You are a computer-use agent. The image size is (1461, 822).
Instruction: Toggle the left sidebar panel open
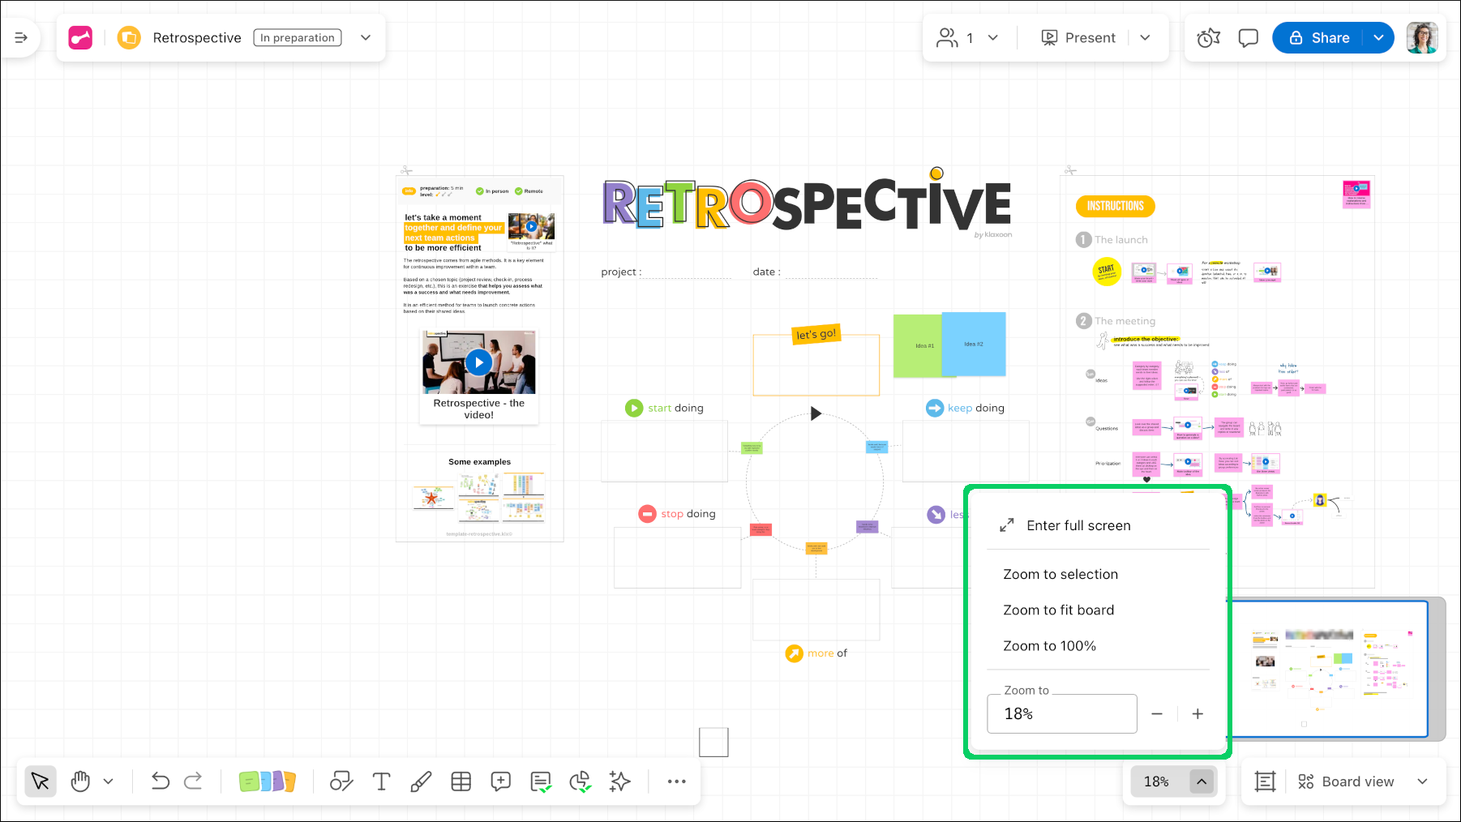point(21,38)
